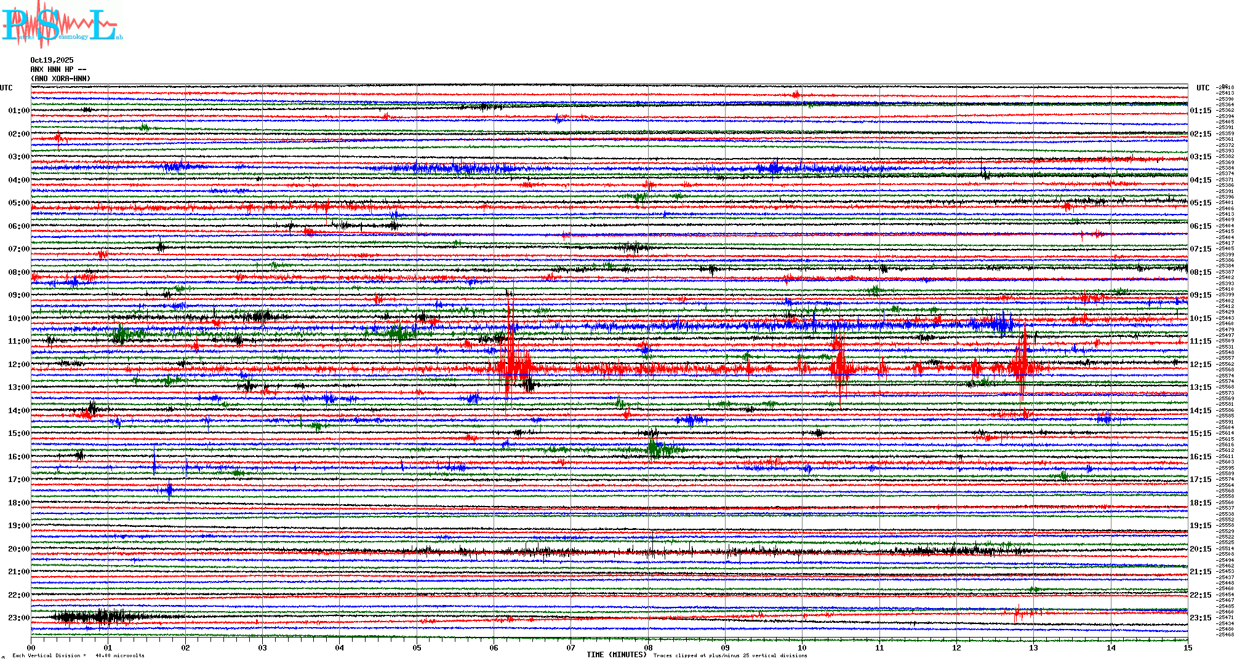Click the left UTC axis header
The width and height of the screenshot is (1237, 664).
pyautogui.click(x=6, y=88)
